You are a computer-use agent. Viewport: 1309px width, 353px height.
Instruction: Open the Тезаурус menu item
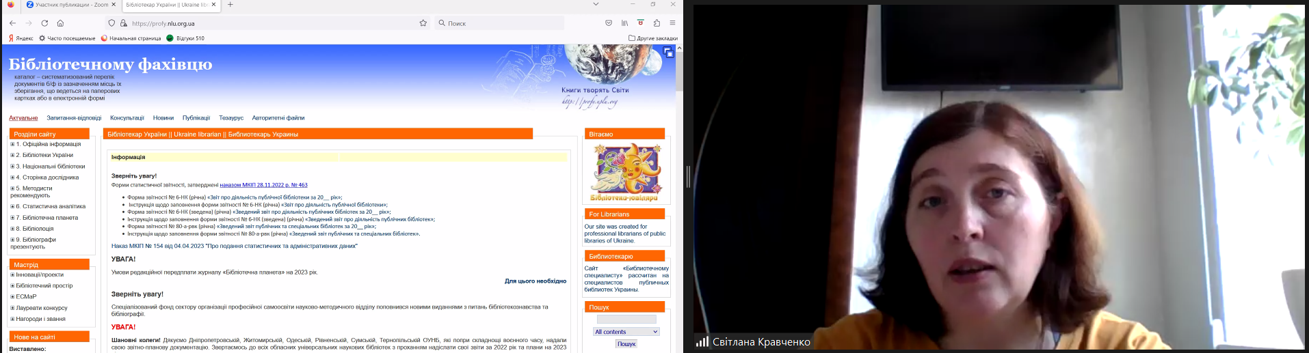coord(231,118)
